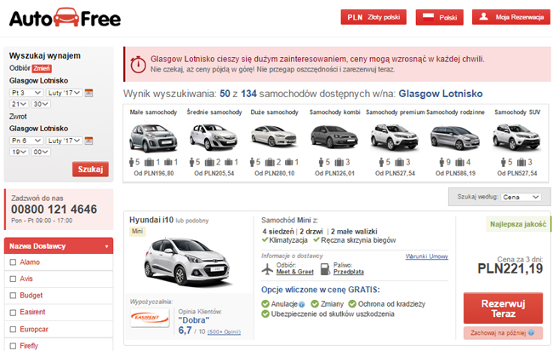
Task: Check the Firefly supplier checkbox
Action: [x=13, y=346]
